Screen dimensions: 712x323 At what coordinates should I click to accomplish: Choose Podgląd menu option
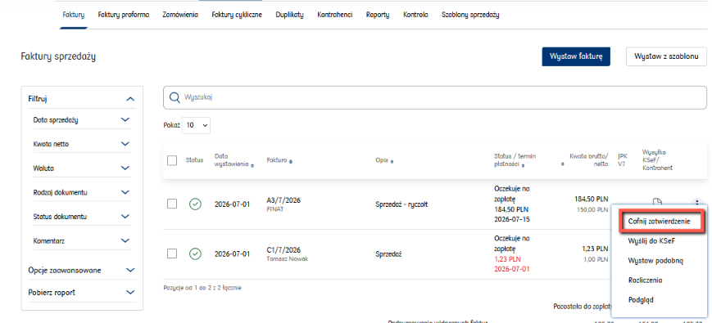(642, 299)
